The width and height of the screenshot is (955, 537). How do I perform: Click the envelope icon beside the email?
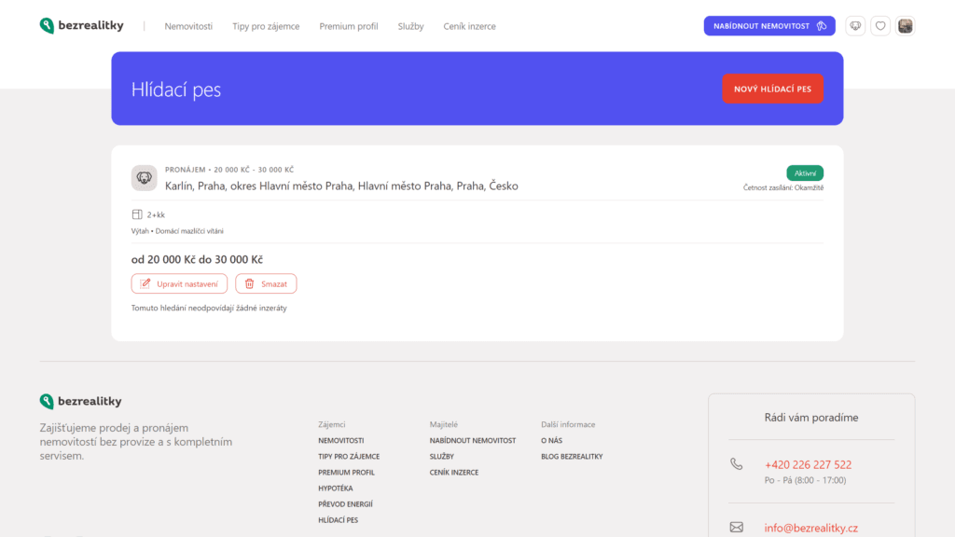pyautogui.click(x=737, y=528)
